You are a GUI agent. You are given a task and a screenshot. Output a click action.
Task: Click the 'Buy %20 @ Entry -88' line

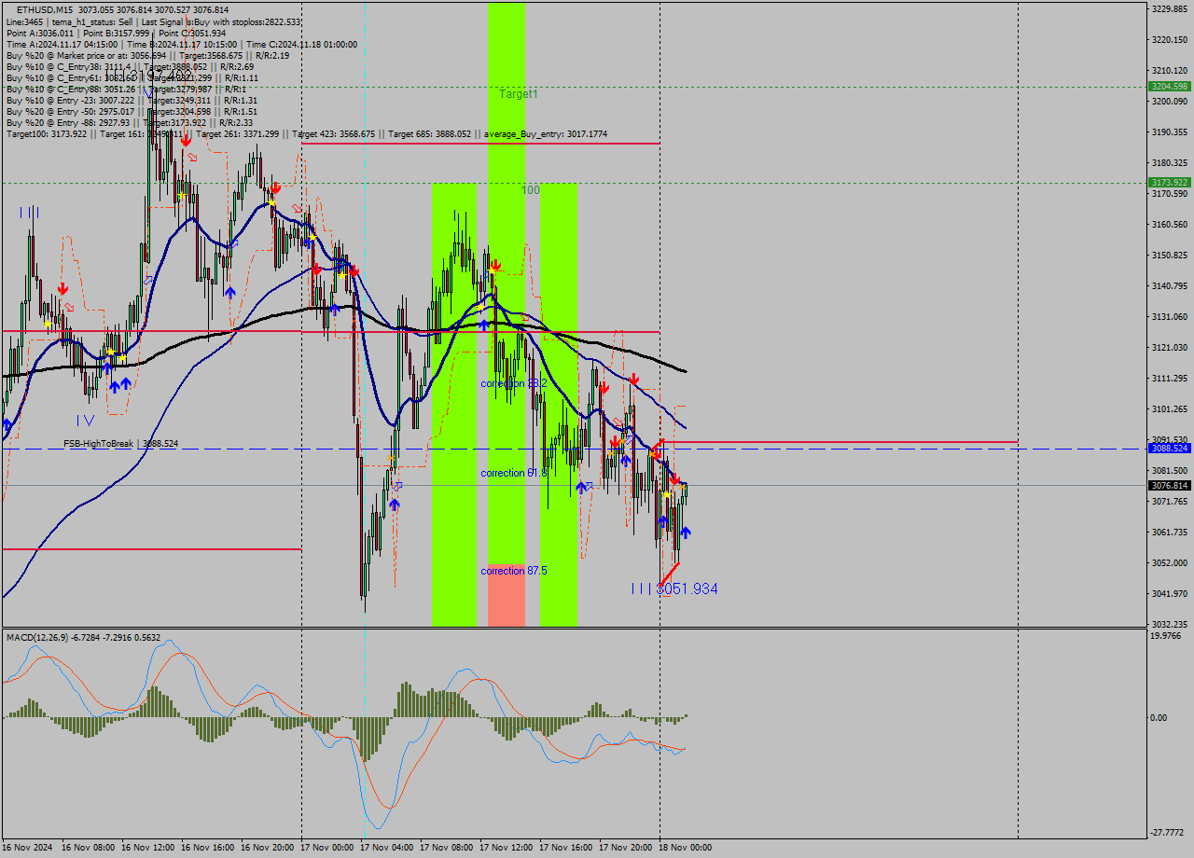129,122
